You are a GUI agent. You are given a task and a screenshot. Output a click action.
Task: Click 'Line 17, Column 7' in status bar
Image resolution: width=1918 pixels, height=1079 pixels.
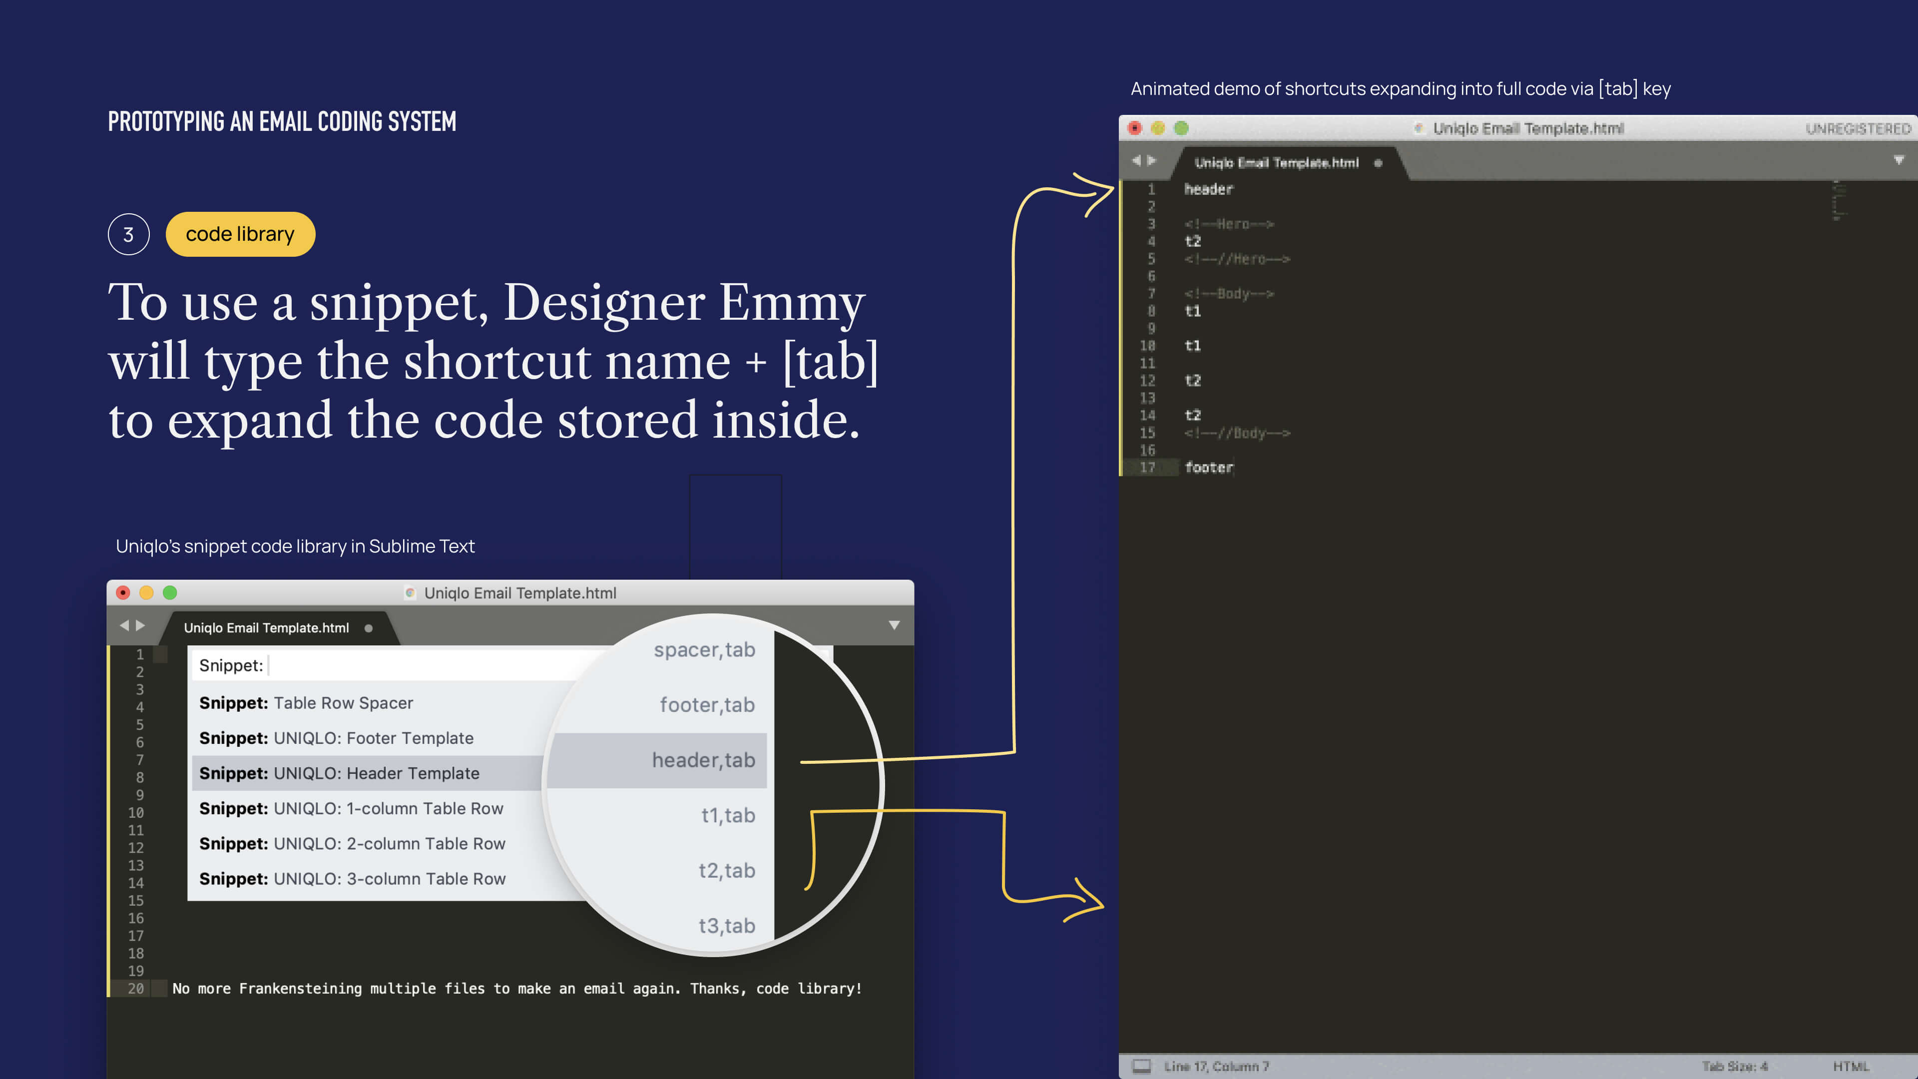click(1216, 1067)
